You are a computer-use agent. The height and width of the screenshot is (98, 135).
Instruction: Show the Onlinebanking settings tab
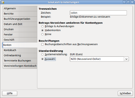[20, 55]
